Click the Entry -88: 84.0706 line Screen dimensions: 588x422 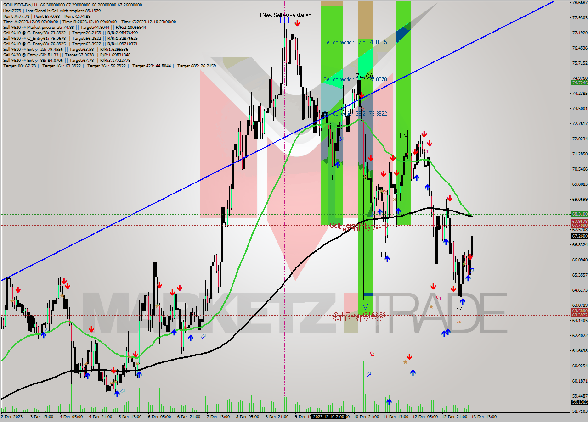pos(67,60)
